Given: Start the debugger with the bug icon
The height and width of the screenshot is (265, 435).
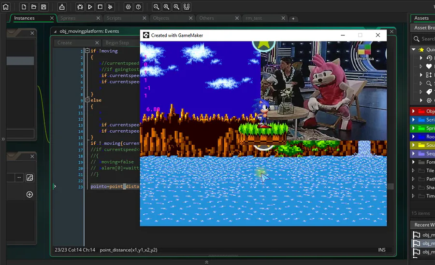Looking at the screenshot, I should click(x=80, y=7).
